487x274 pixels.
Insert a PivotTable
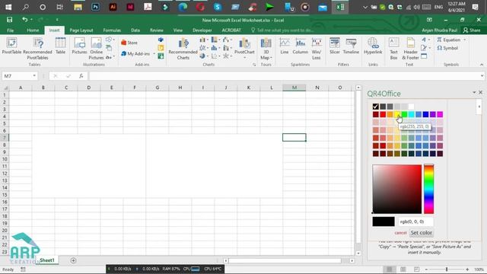tap(11, 46)
